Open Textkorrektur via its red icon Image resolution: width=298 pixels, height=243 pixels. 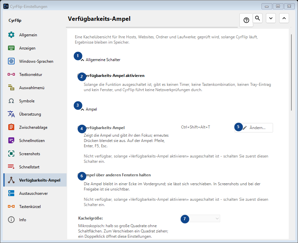pyautogui.click(x=11, y=75)
